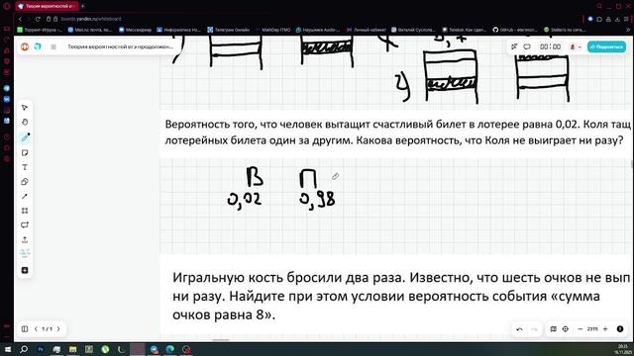Zoom out the whiteboard
Screen dimensions: 634x356
coord(581,329)
